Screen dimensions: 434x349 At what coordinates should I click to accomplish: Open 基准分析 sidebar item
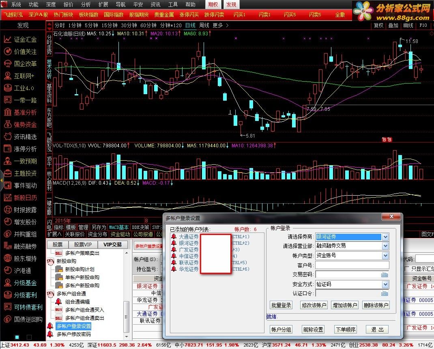pyautogui.click(x=20, y=112)
